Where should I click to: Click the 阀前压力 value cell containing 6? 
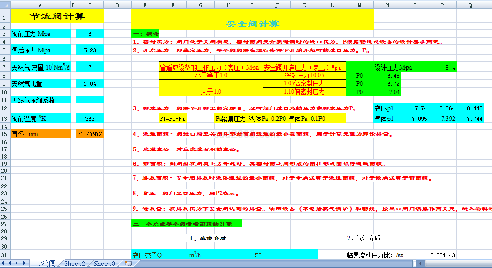pyautogui.click(x=90, y=34)
